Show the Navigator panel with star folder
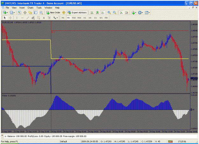Viewport: 199px width, 144px height. (x=30, y=12)
